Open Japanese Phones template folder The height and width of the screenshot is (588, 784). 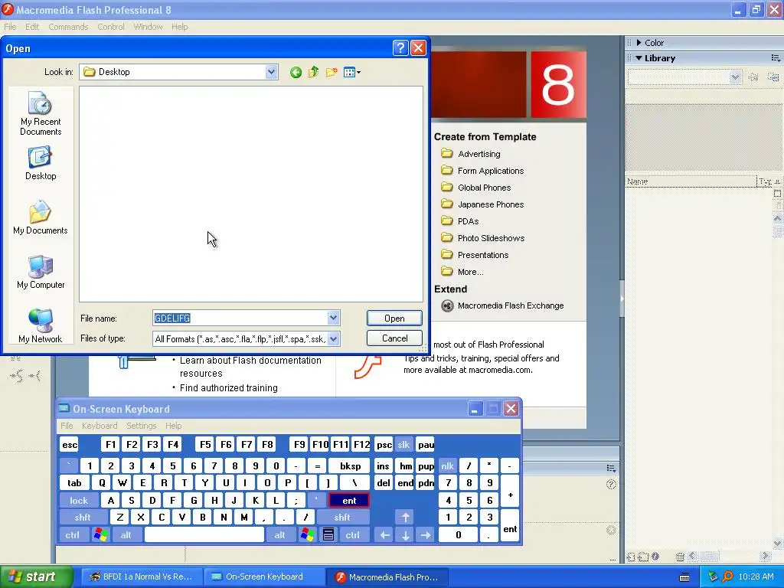pyautogui.click(x=482, y=204)
